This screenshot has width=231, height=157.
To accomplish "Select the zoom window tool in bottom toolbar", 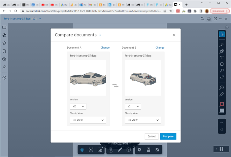I will coord(100,150).
